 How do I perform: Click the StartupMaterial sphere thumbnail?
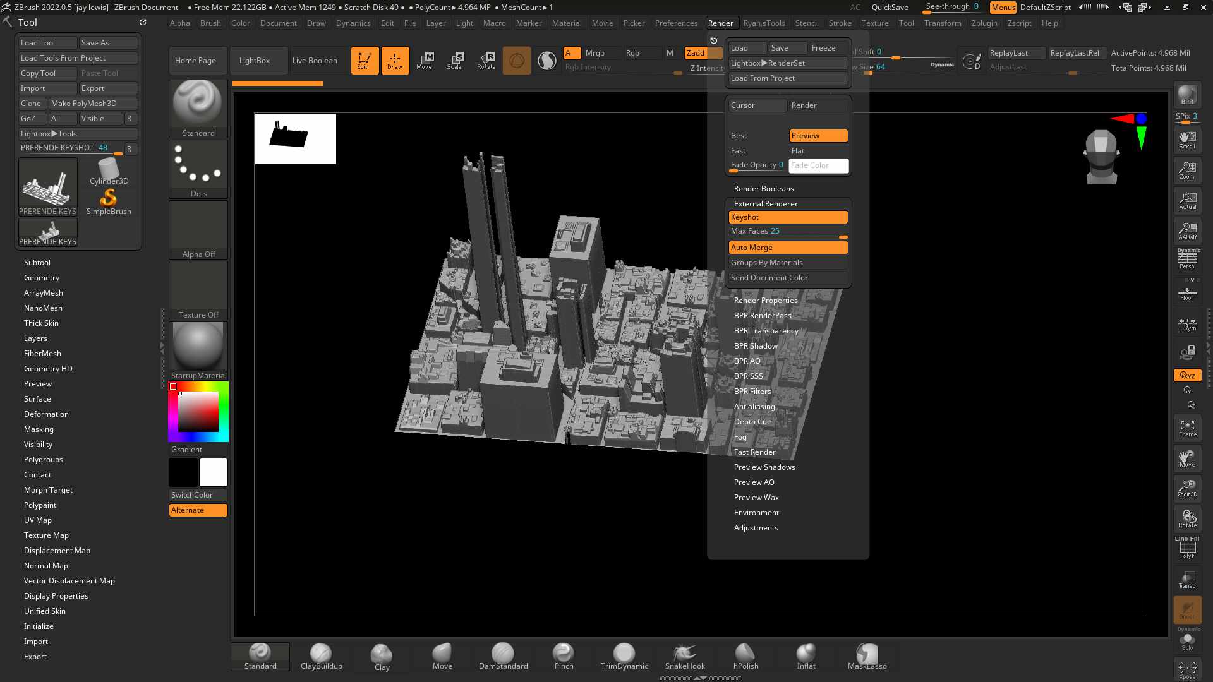[x=198, y=346]
